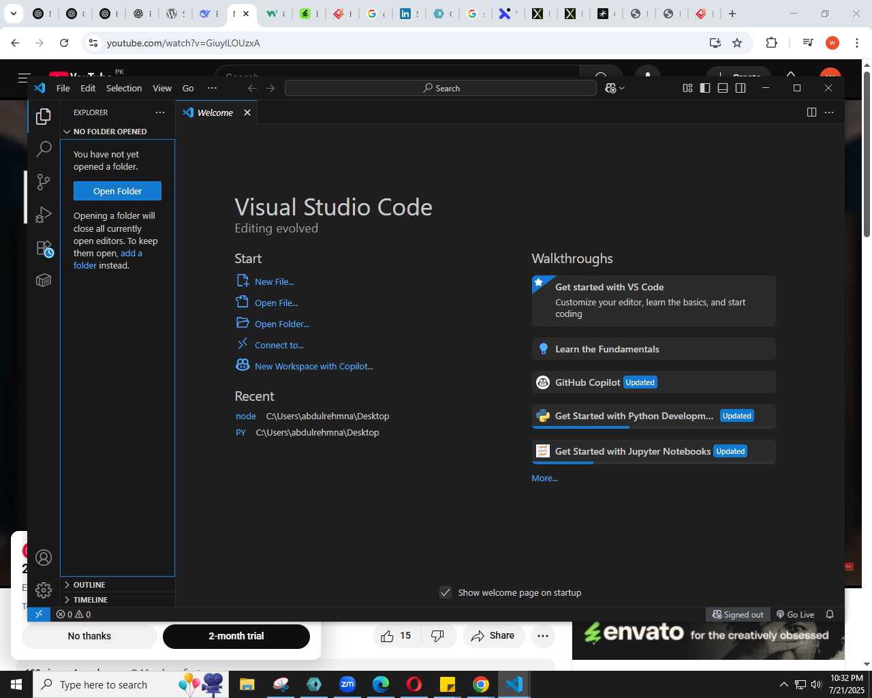Close the Welcome tab
872x698 pixels.
click(x=247, y=112)
